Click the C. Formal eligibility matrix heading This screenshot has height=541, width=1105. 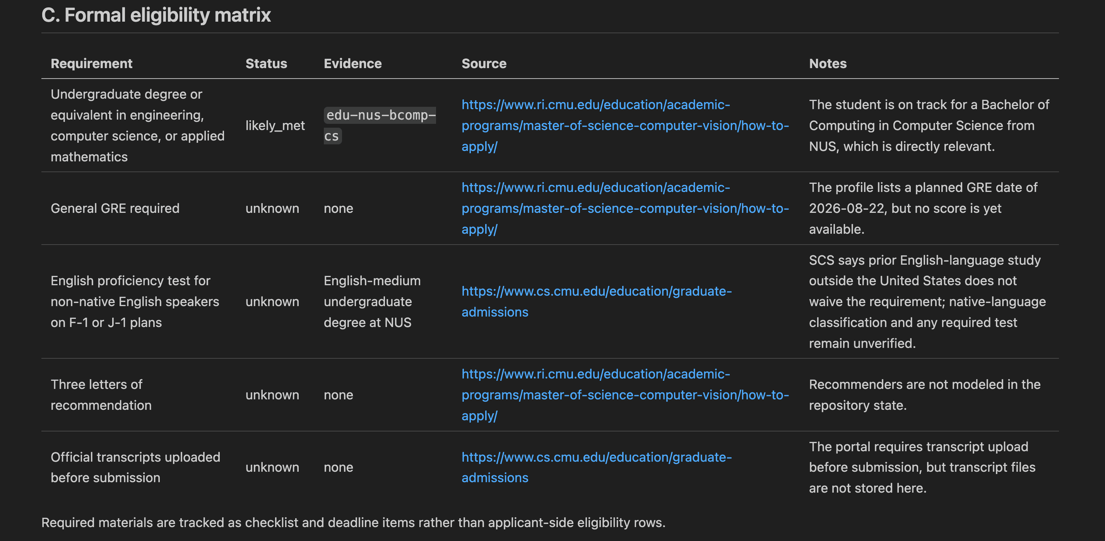tap(156, 15)
